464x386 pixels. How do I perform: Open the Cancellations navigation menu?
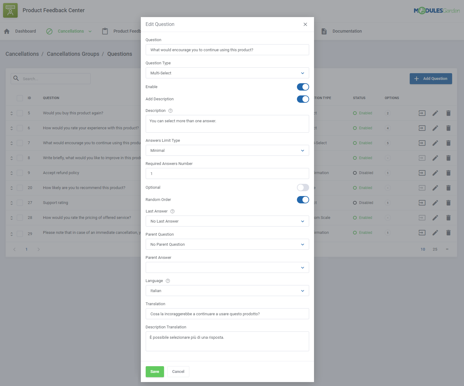click(x=71, y=31)
